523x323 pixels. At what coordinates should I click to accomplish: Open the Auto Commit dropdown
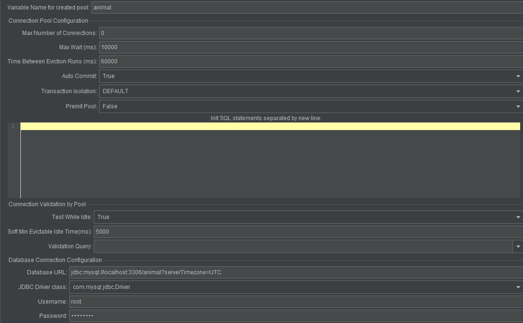[311, 76]
